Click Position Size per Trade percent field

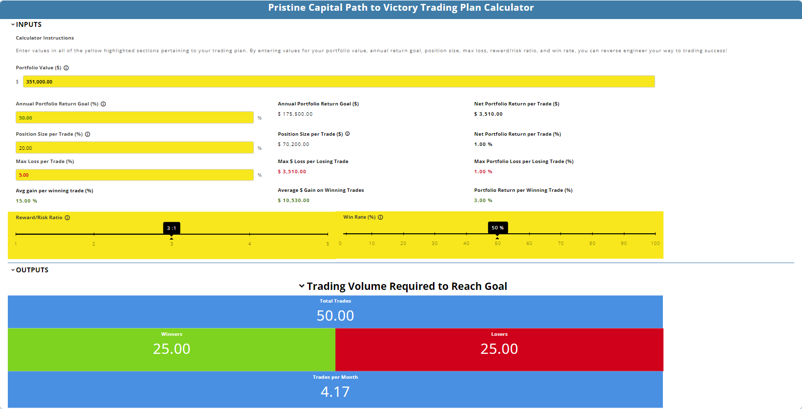(x=135, y=148)
